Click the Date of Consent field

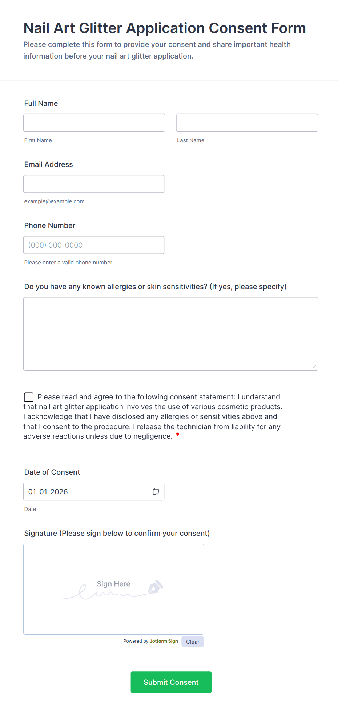(x=87, y=492)
